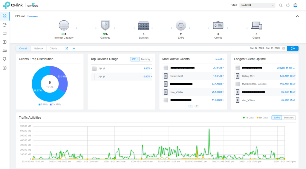Click the AP-1F 1.00% usage link
The image size is (306, 169).
click(148, 69)
